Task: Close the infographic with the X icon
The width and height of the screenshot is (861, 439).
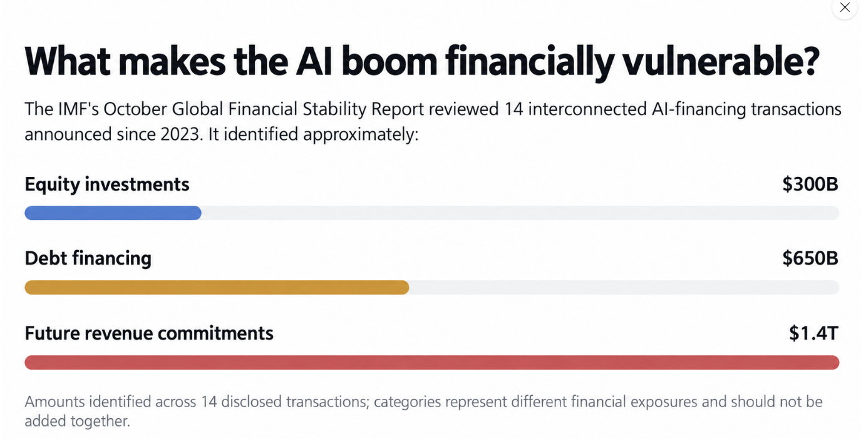Action: pyautogui.click(x=845, y=8)
